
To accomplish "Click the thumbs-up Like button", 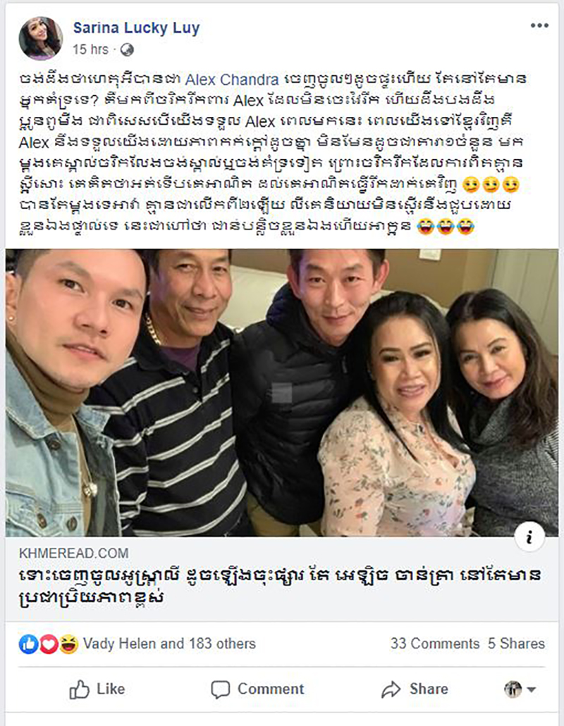I will point(97,689).
